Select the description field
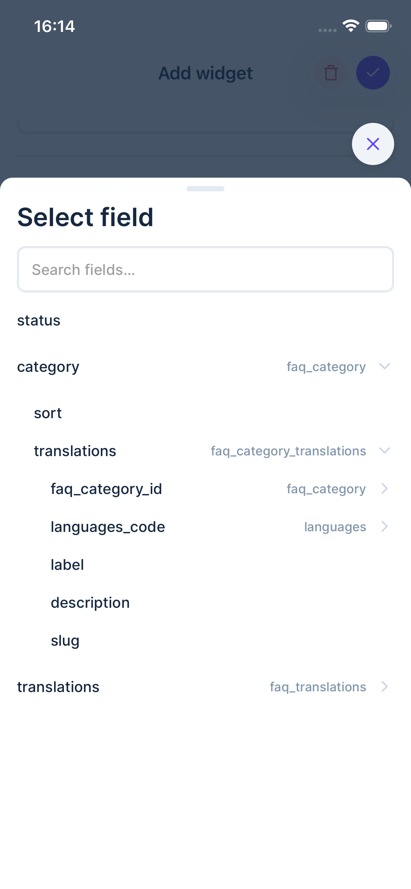The image size is (411, 889). click(90, 602)
